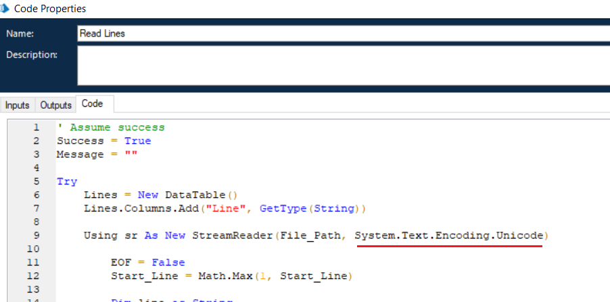Click the Code Properties window icon
The width and height of the screenshot is (610, 302).
point(4,9)
